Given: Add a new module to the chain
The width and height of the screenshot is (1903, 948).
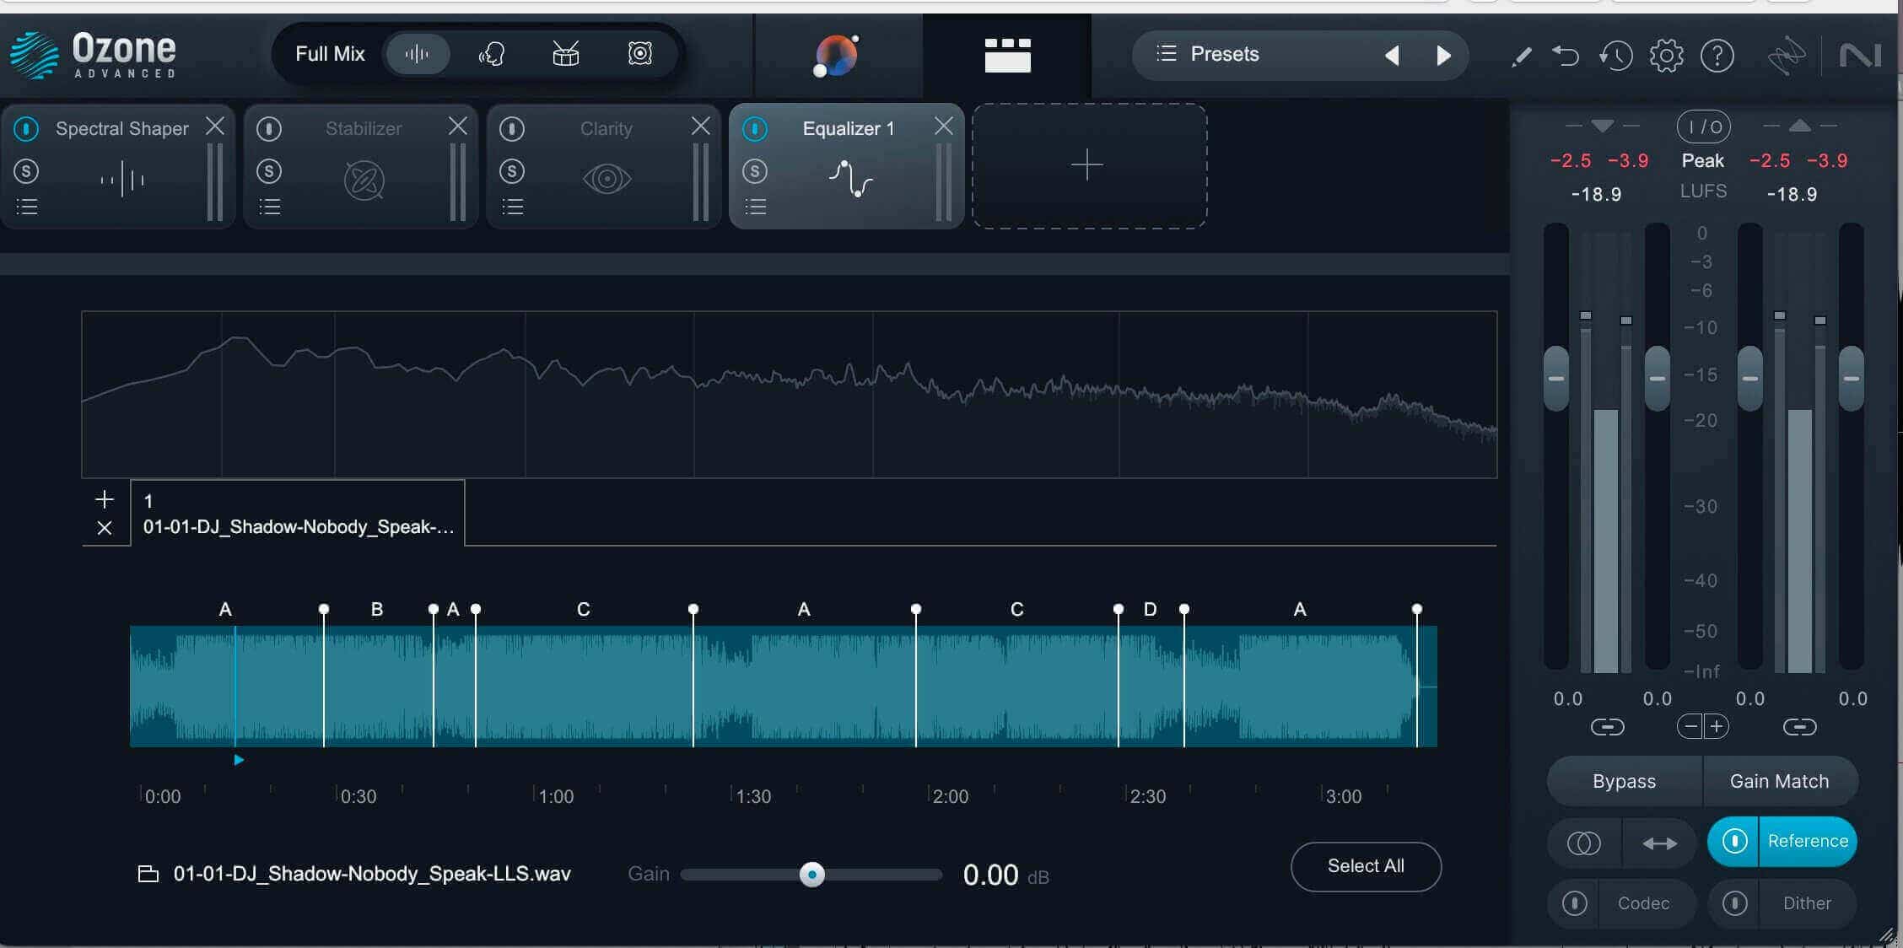Looking at the screenshot, I should pyautogui.click(x=1089, y=165).
